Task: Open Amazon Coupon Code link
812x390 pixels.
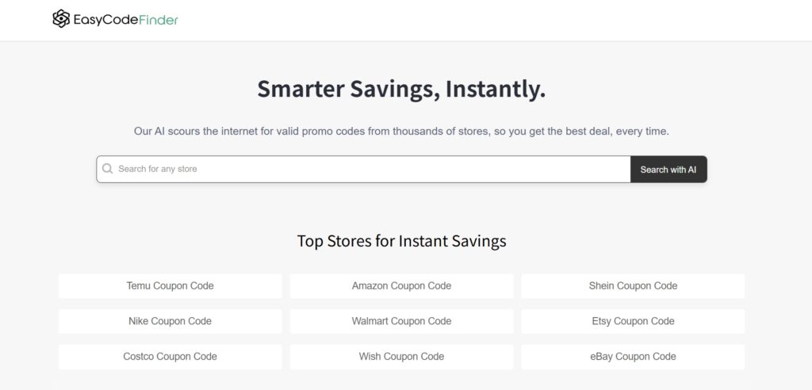Action: (x=401, y=285)
